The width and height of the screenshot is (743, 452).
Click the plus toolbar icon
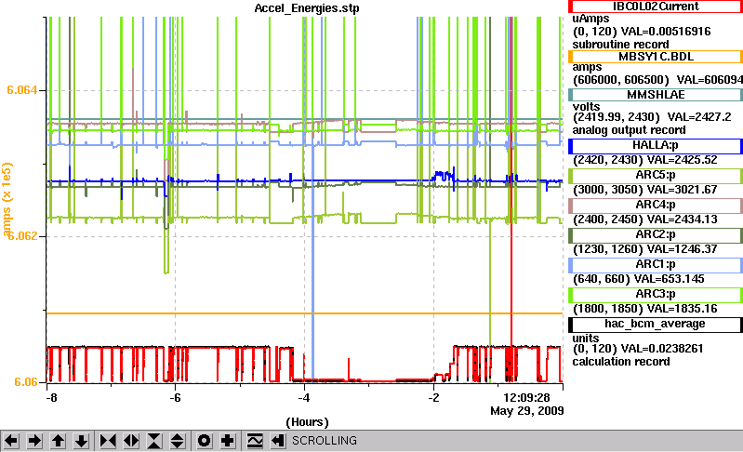point(228,441)
